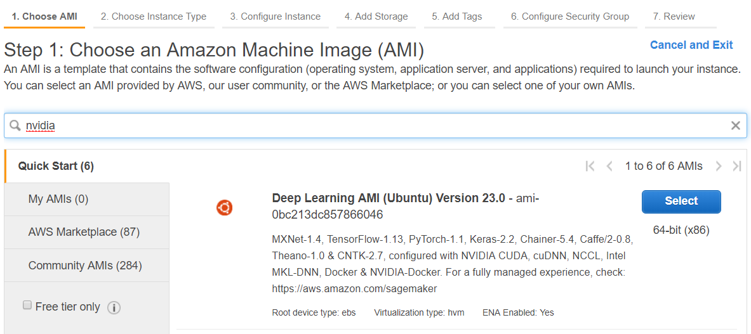
Task: Switch to 2. Choose Instance Type tab
Action: [x=153, y=16]
